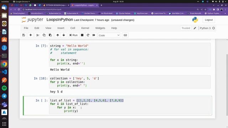Viewport: 228px width, 128px height.
Task: Click the pencil edit mode icon
Action: [x=195, y=28]
